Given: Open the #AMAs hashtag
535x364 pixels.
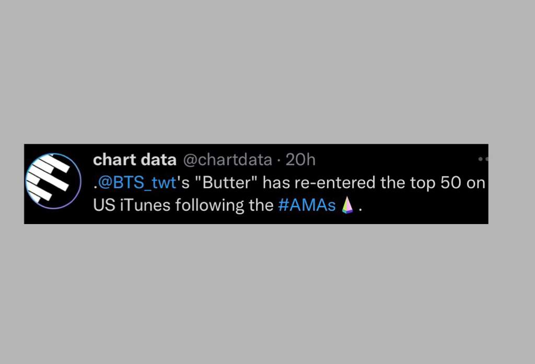Looking at the screenshot, I should pos(307,205).
